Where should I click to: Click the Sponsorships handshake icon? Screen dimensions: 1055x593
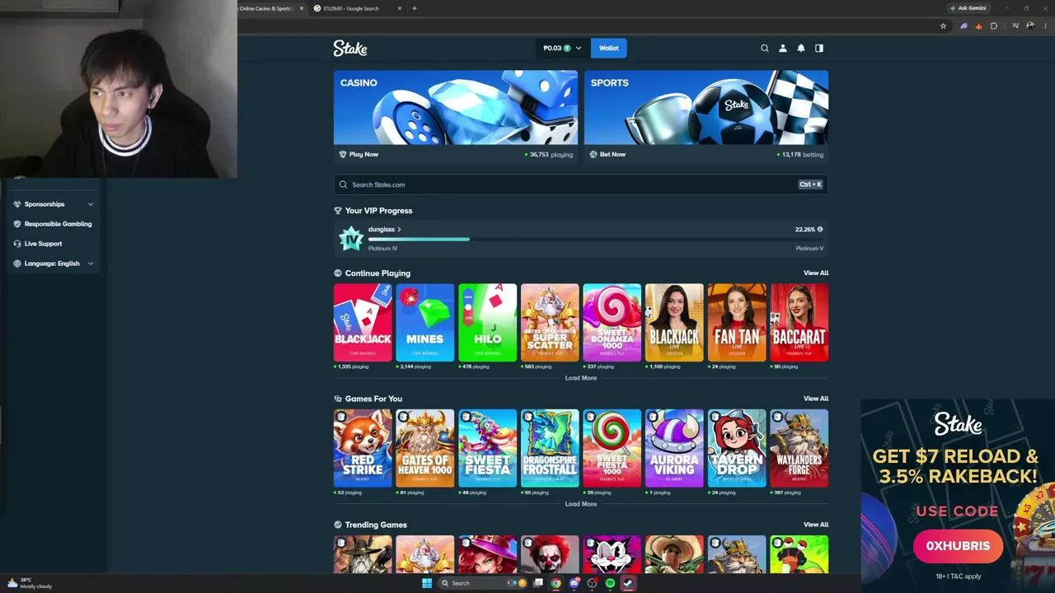point(17,204)
